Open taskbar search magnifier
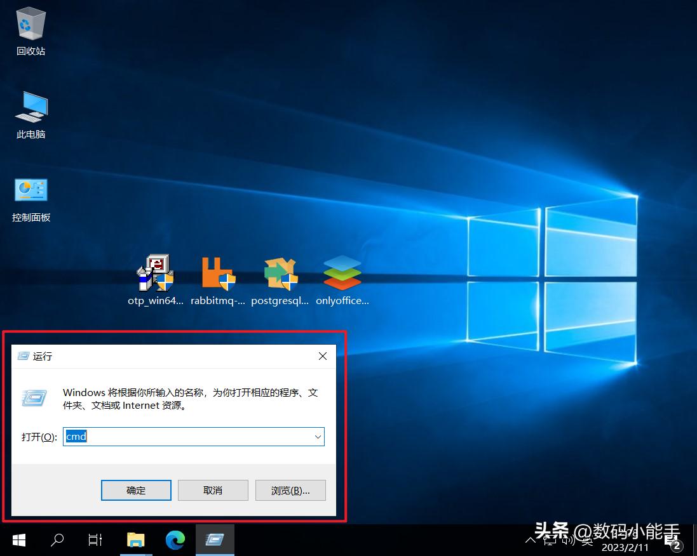 (x=57, y=540)
